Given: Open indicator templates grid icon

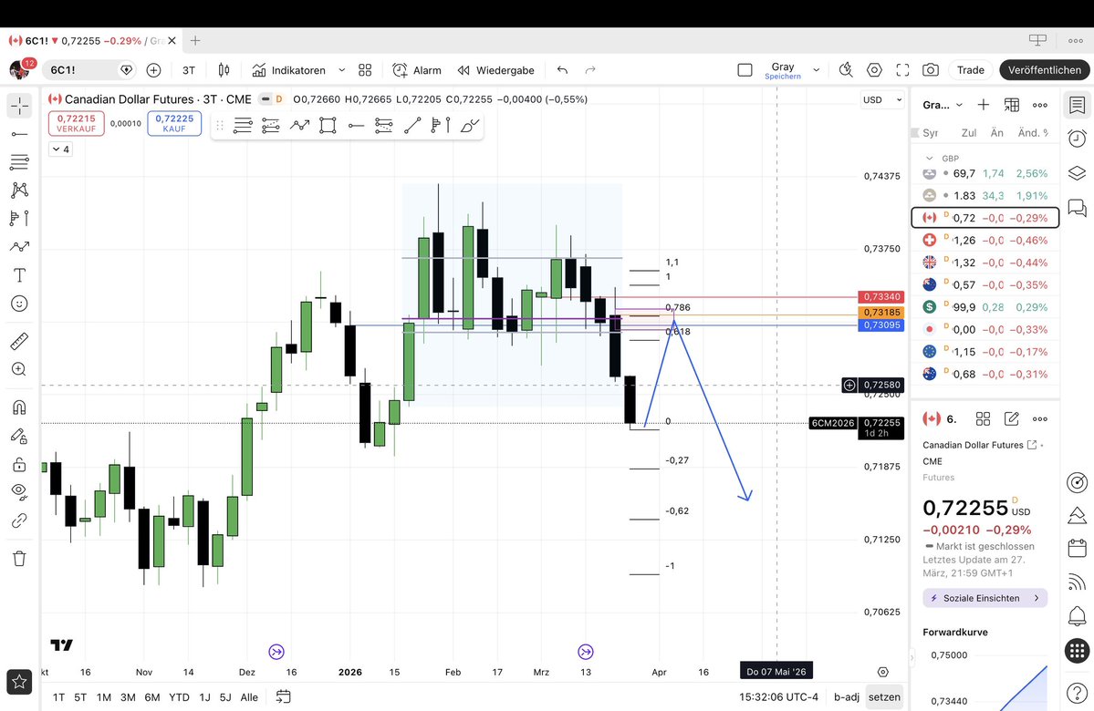Looking at the screenshot, I should (x=365, y=70).
